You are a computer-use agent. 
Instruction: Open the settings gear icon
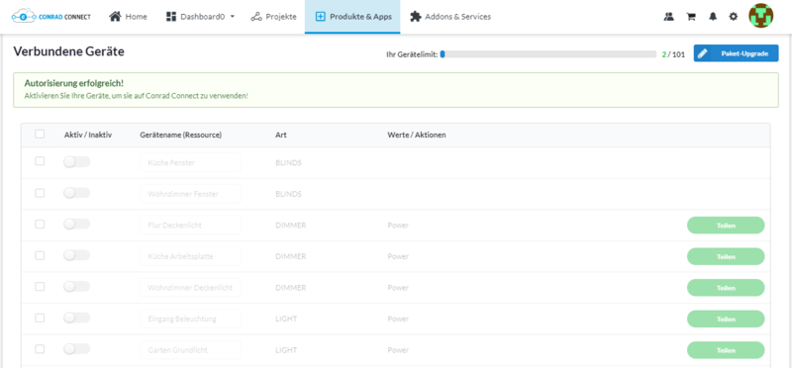pyautogui.click(x=734, y=17)
